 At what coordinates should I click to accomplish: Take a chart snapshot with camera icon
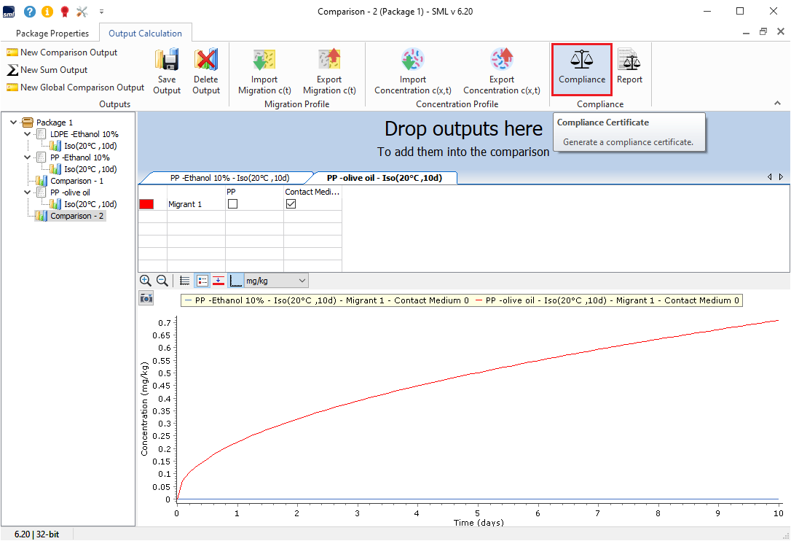146,297
